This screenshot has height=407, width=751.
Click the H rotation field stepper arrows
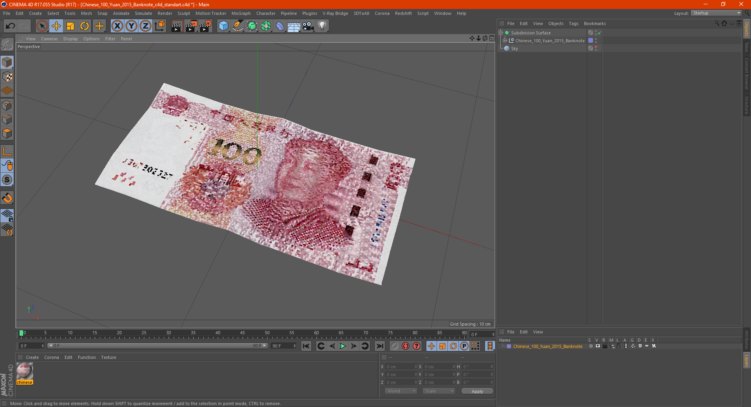[492, 367]
